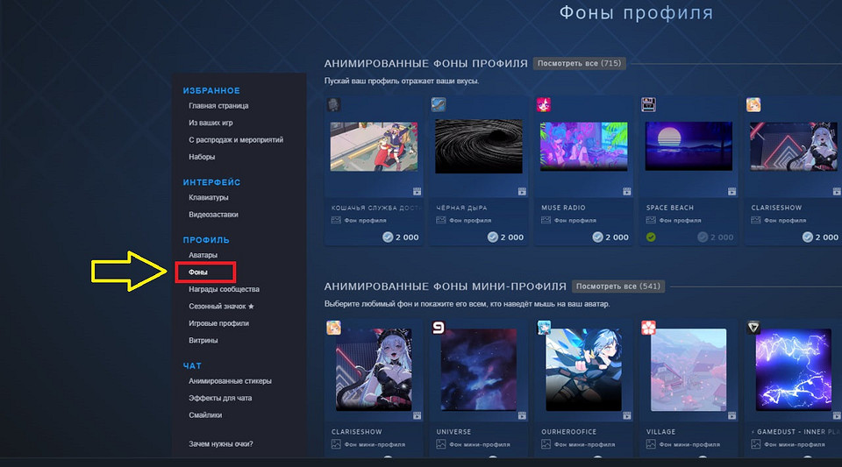842x467 pixels.
Task: Click Посмотреть все (715) button
Action: click(x=579, y=63)
